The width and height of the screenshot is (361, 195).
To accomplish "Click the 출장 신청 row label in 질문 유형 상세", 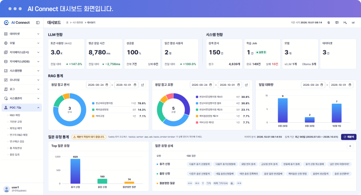I will [x=165, y=174].
